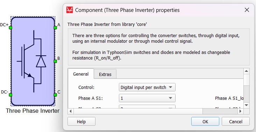Switch to the Extras tab

coord(105,74)
